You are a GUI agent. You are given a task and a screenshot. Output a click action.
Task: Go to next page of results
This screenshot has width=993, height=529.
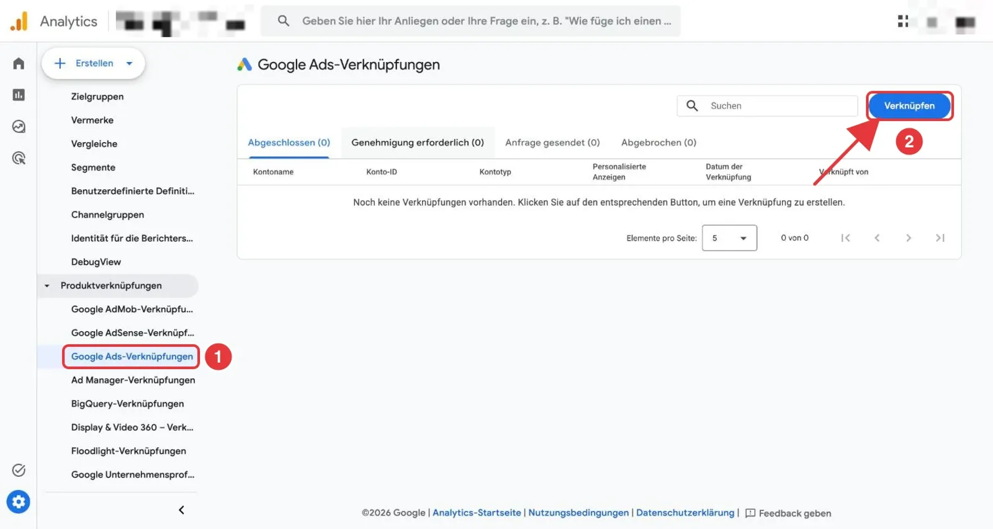(x=909, y=238)
